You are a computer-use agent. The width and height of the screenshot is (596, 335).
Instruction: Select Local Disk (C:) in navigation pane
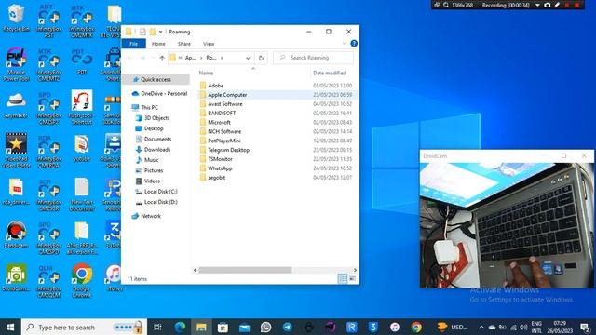point(161,192)
